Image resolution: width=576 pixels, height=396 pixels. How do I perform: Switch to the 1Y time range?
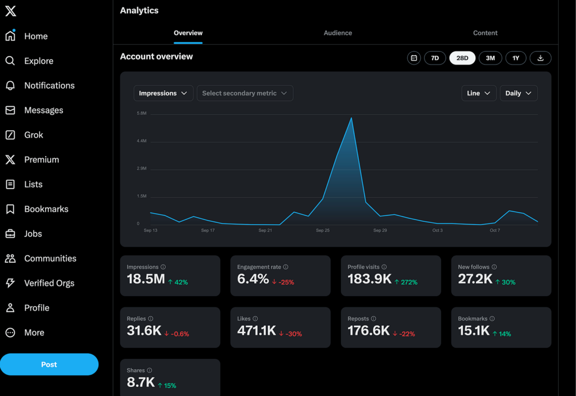tap(516, 58)
